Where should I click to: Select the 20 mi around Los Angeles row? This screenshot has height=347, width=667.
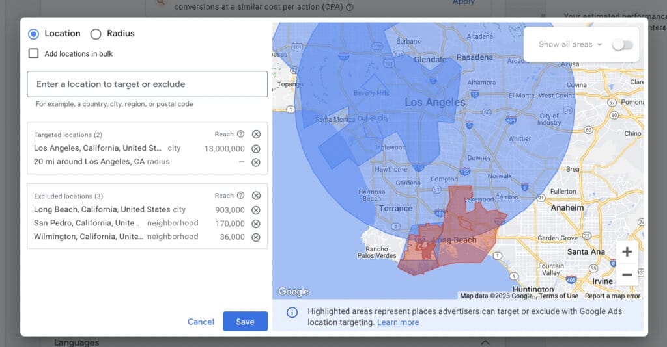click(147, 162)
